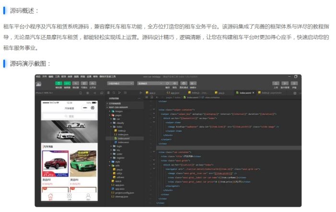The image size is (336, 212).
Task: Tap the category grid icon in simulator
Action: [69, 196]
